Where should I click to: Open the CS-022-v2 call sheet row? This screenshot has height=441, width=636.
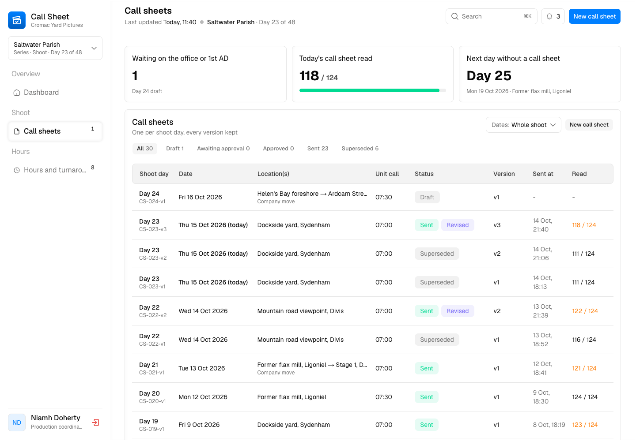[373, 311]
